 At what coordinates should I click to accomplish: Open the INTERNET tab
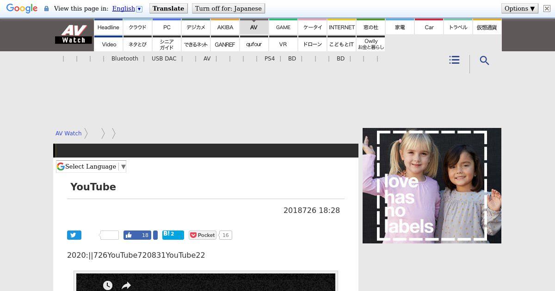tap(341, 27)
